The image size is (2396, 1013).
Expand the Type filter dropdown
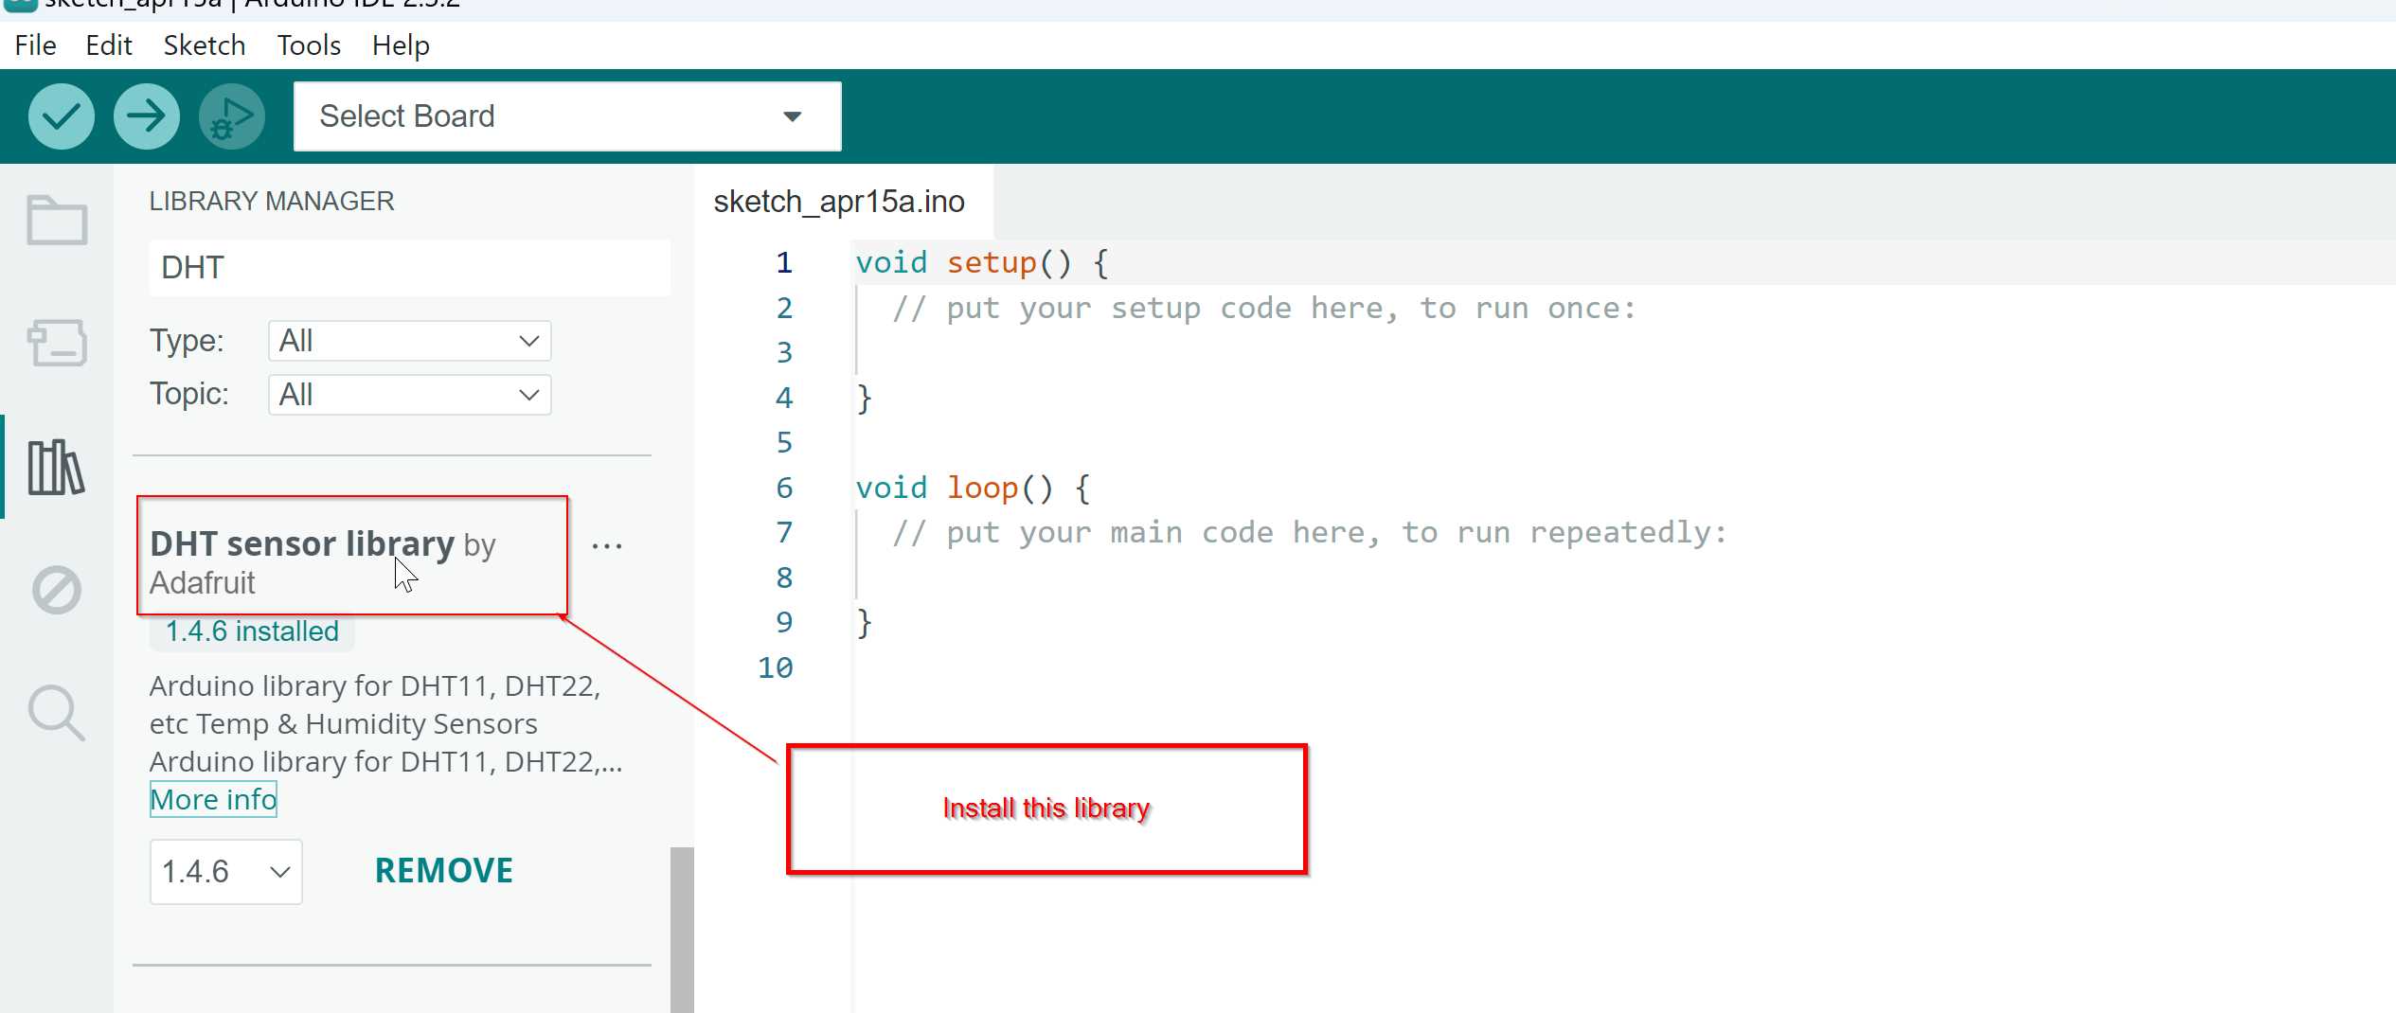(409, 341)
